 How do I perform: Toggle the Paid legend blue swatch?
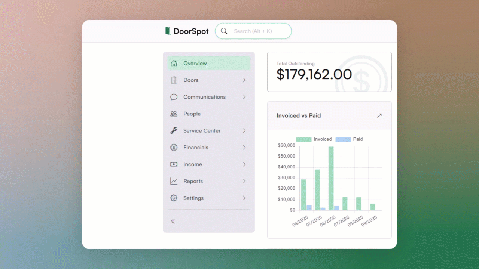343,139
